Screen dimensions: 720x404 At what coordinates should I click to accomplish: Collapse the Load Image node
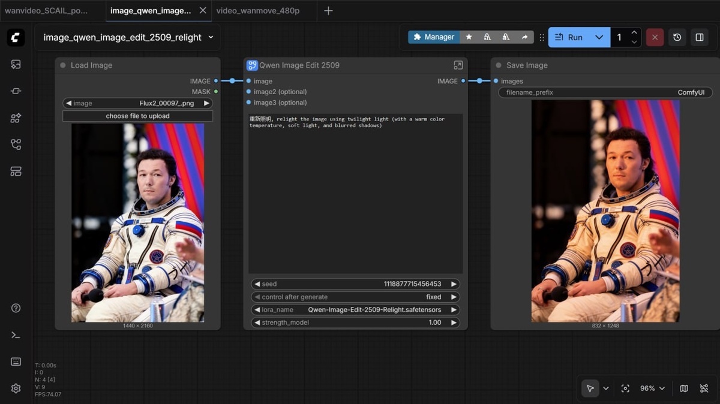tap(62, 65)
